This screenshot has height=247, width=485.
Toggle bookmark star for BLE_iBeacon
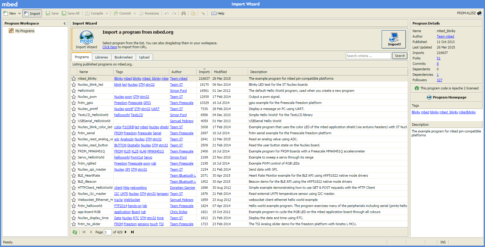point(74,182)
